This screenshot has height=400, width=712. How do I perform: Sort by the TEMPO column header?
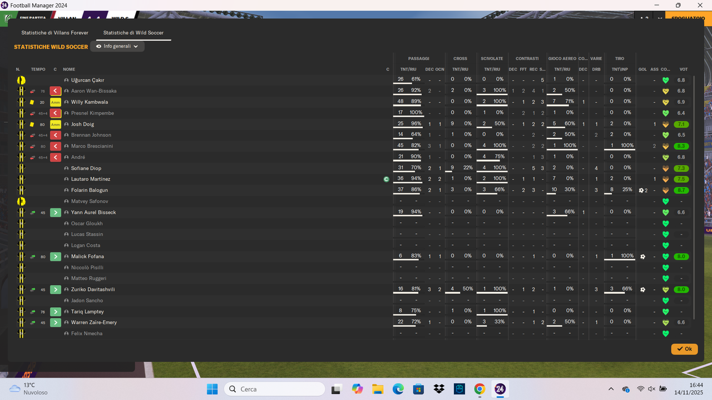click(x=38, y=69)
